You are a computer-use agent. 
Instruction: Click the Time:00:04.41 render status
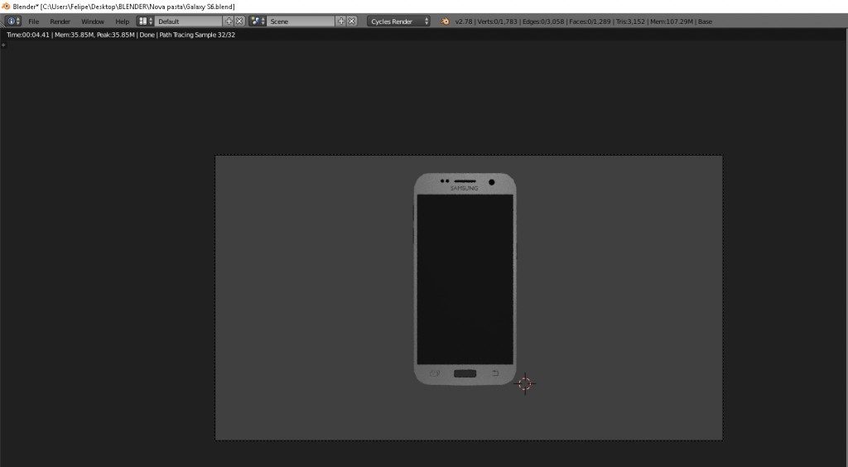28,35
